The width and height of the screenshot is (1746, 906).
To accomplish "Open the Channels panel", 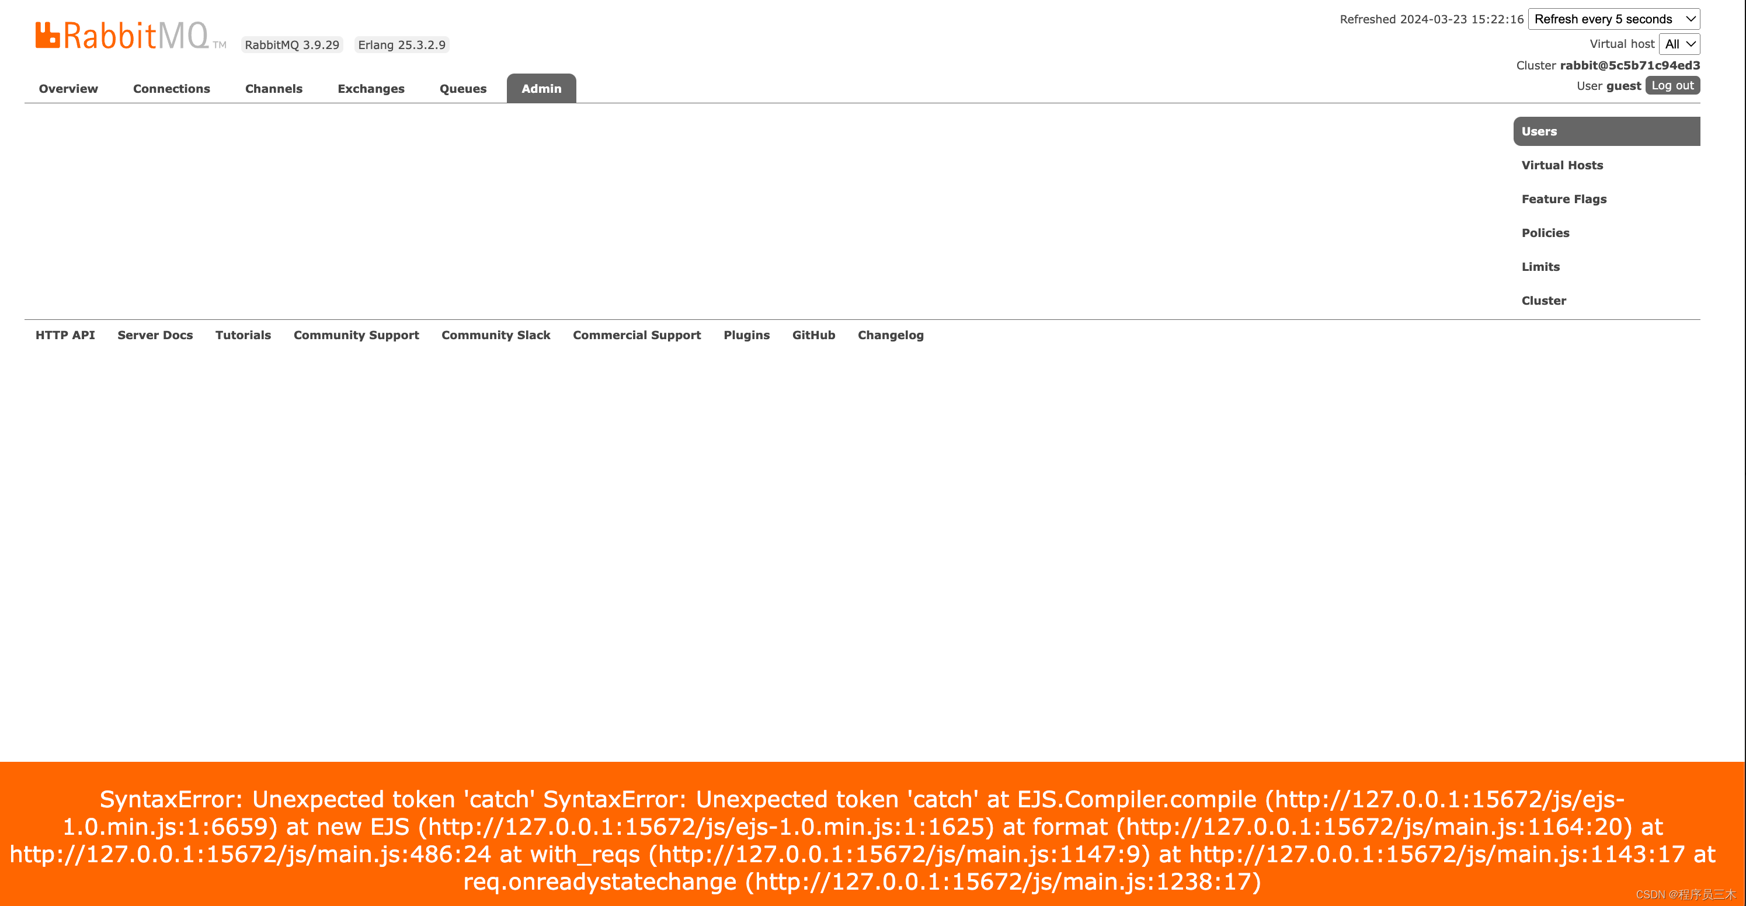I will [x=274, y=88].
